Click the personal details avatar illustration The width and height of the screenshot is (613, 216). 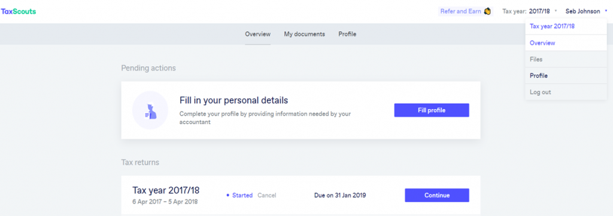(x=150, y=110)
